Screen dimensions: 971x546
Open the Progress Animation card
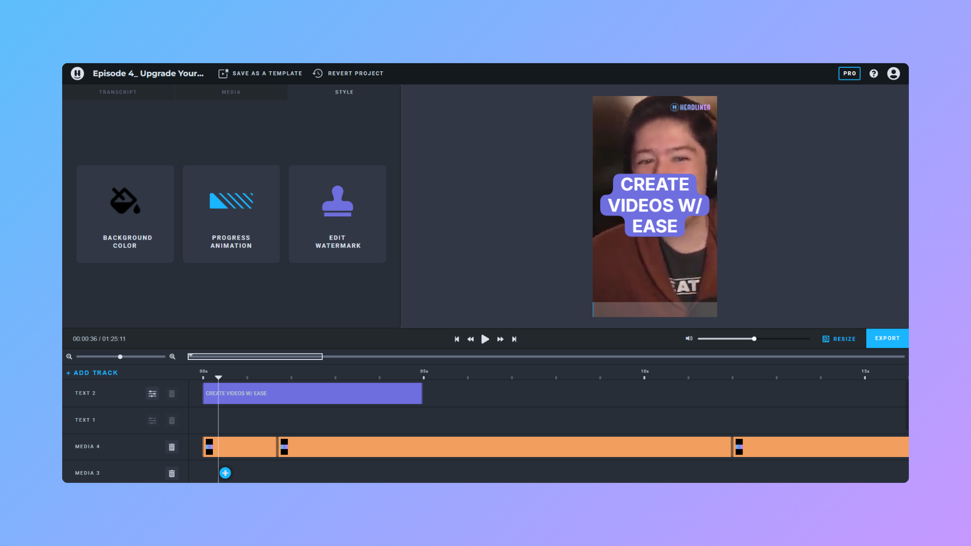pyautogui.click(x=231, y=214)
